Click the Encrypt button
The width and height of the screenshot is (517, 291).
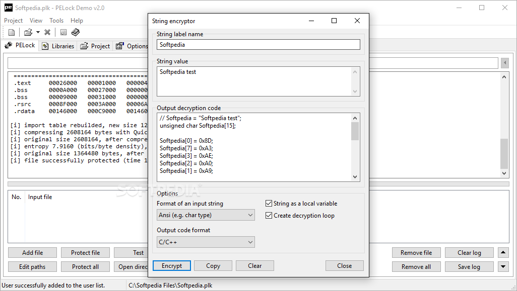click(x=172, y=266)
